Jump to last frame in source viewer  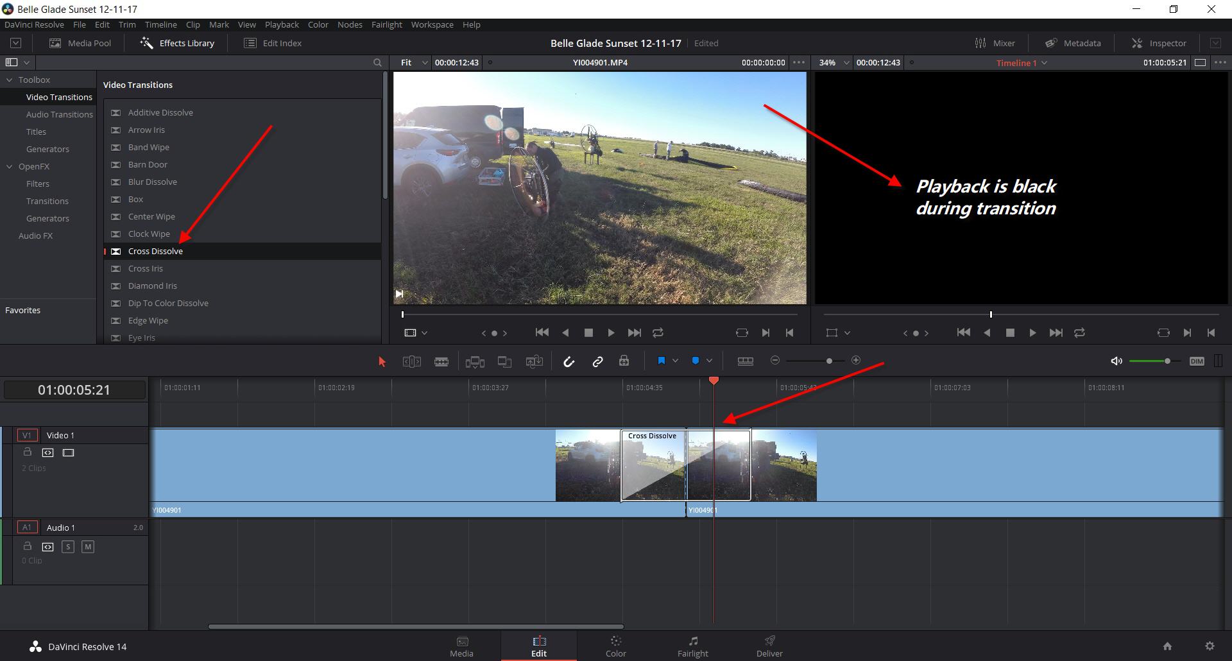[635, 332]
